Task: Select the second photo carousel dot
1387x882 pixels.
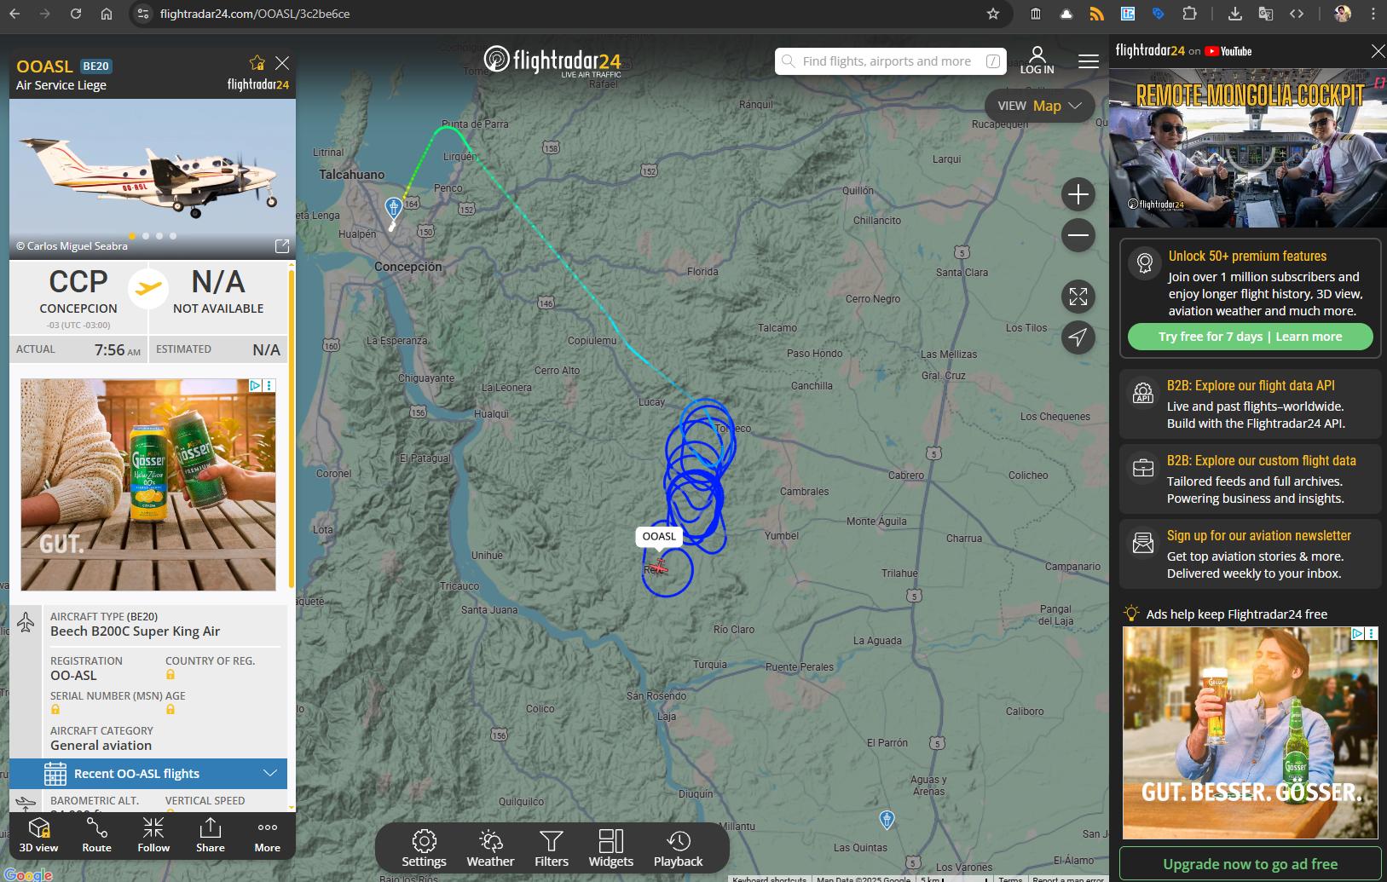Action: click(x=146, y=236)
